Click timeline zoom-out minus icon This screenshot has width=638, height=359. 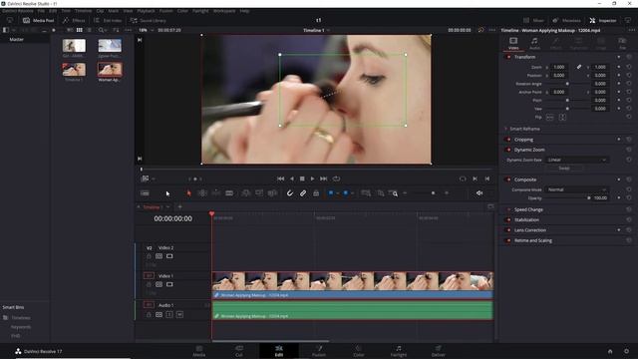point(405,193)
